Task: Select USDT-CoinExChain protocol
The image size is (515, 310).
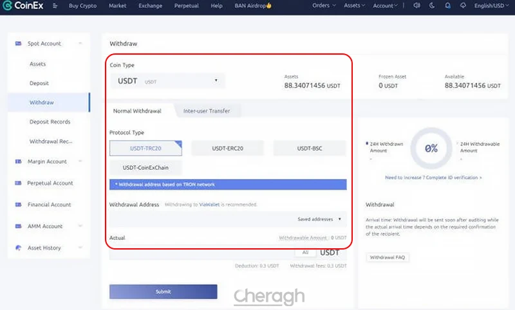Action: point(145,168)
